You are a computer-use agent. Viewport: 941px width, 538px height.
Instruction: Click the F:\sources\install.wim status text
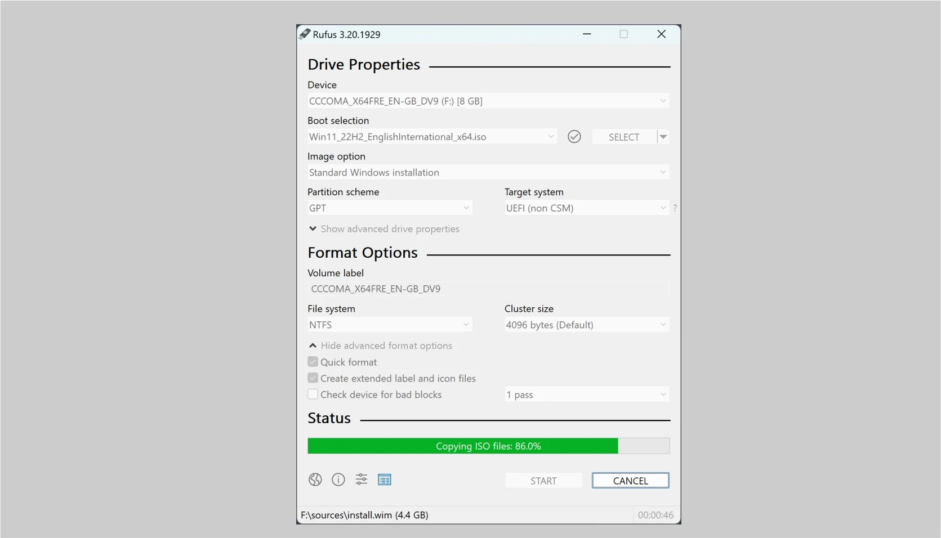(364, 515)
